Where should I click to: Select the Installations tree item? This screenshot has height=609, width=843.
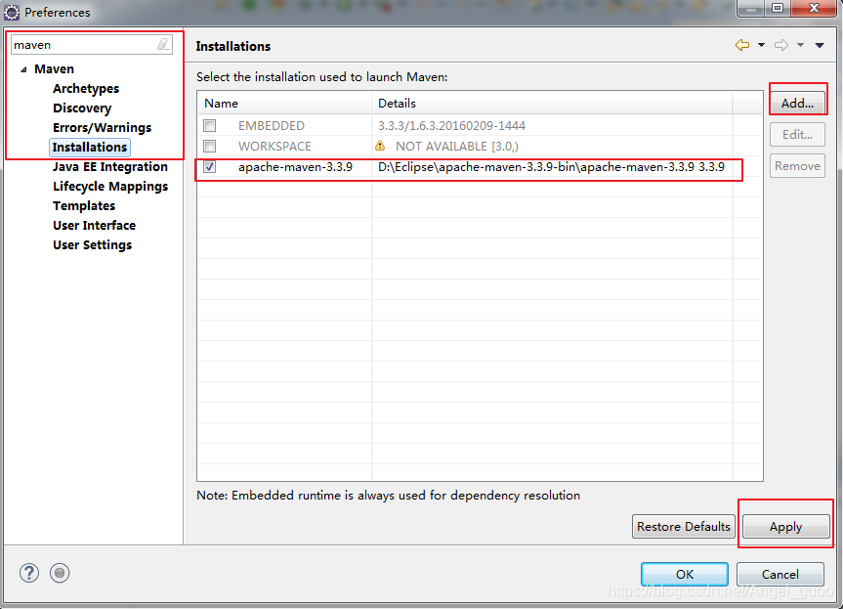click(x=90, y=148)
